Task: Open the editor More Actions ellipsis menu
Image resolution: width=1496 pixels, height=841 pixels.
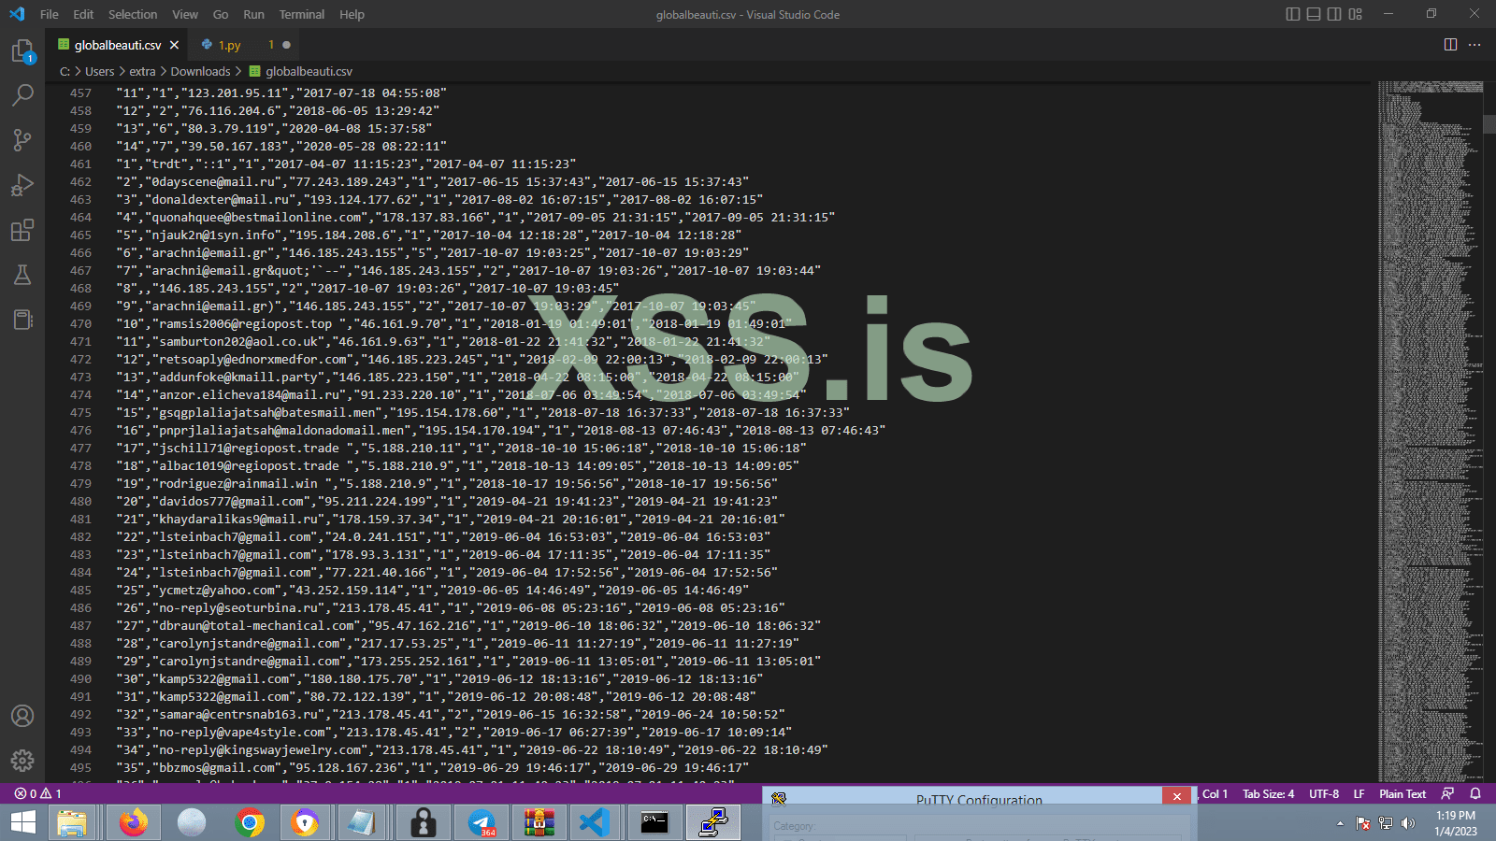Action: tap(1474, 45)
